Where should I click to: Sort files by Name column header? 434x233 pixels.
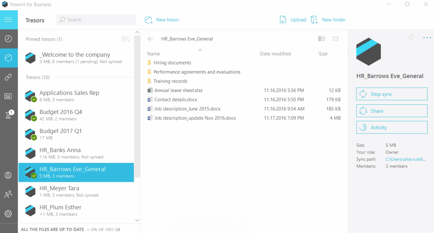[x=153, y=54]
